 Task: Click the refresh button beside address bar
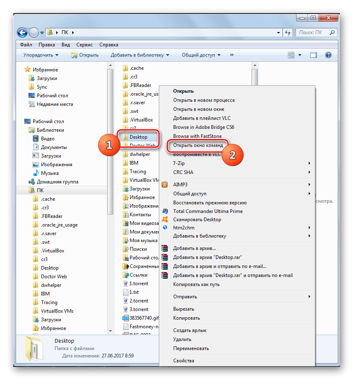288,32
